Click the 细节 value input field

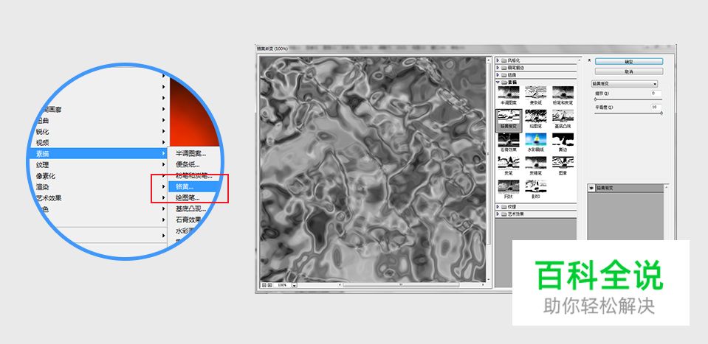tap(656, 94)
